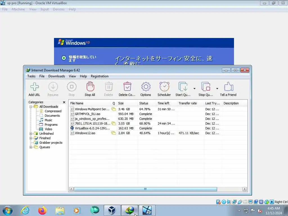Viewport: 288px width, 216px height.
Task: Click the muted volume tray icon
Action: [260, 211]
